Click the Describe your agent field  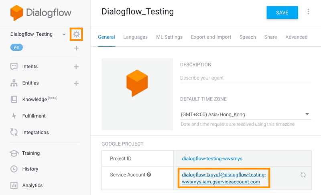pyautogui.click(x=246, y=78)
